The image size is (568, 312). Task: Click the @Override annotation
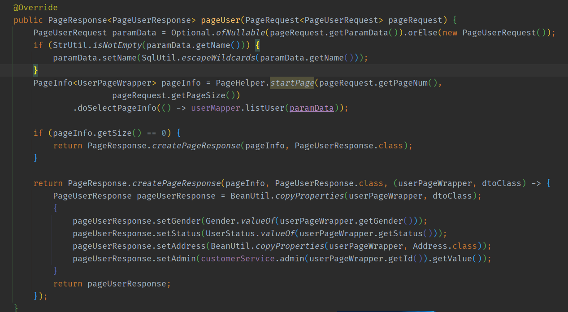click(35, 8)
